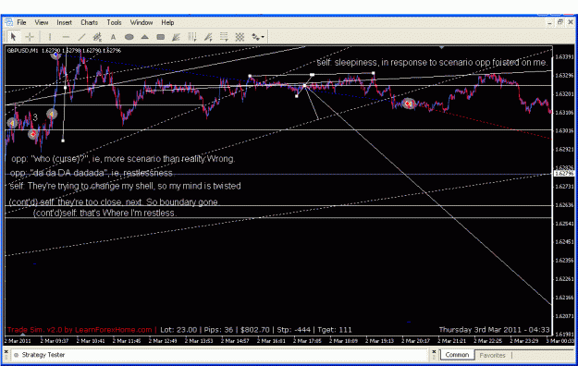Select the Fibonacci fan tool
This screenshot has width=578, height=366.
tap(208, 37)
